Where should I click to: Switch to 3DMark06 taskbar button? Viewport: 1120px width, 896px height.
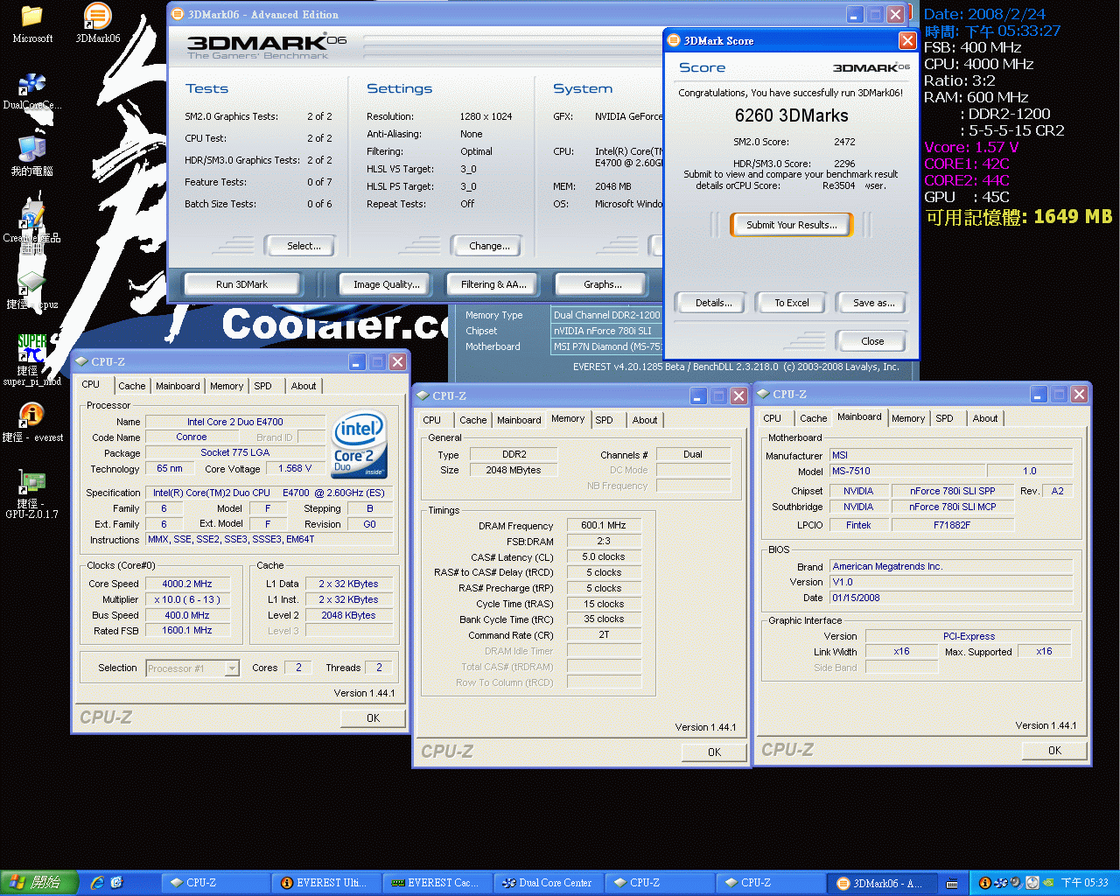882,883
